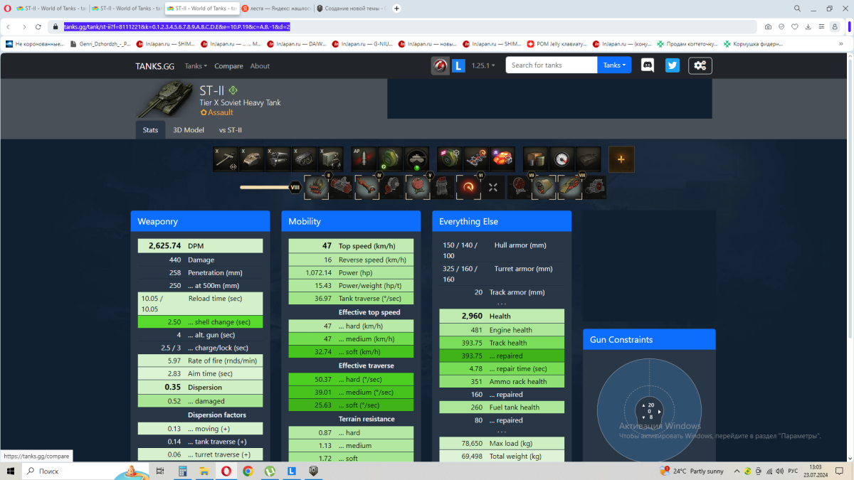Image resolution: width=854 pixels, height=480 pixels.
Task: Click the 2,960 Health row
Action: (x=502, y=316)
